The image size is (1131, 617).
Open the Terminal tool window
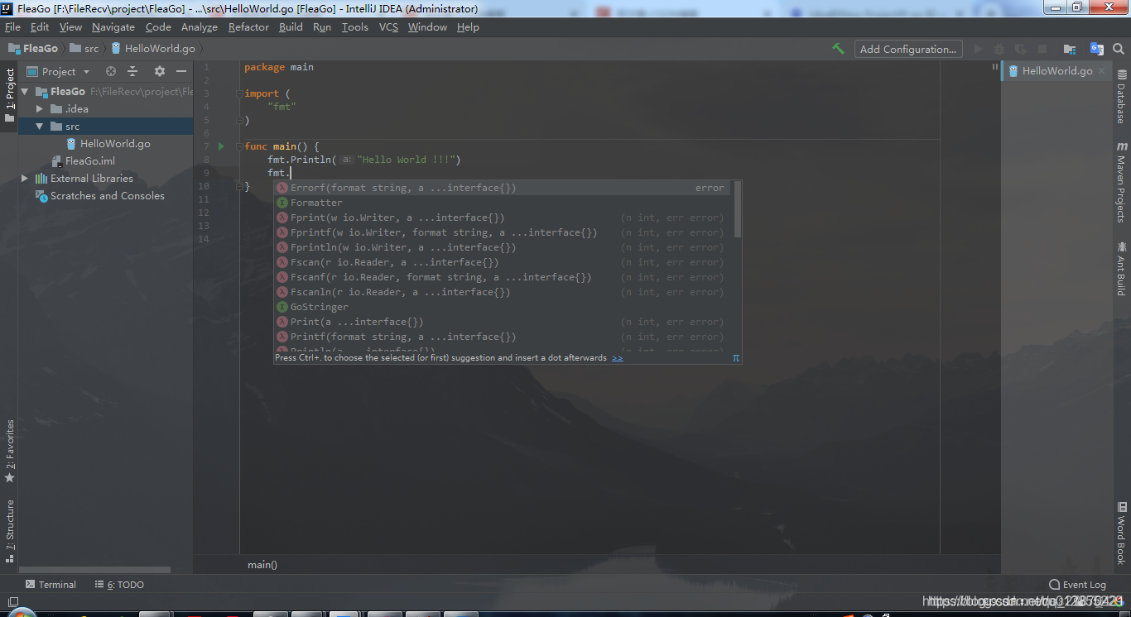(51, 585)
